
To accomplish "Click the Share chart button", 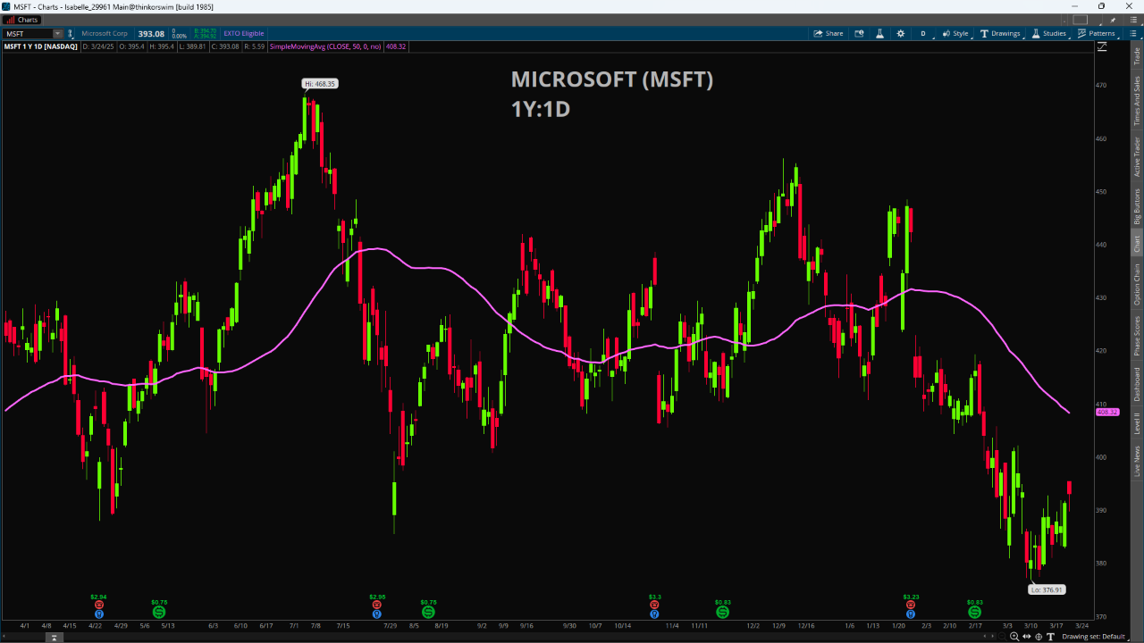I will click(828, 33).
